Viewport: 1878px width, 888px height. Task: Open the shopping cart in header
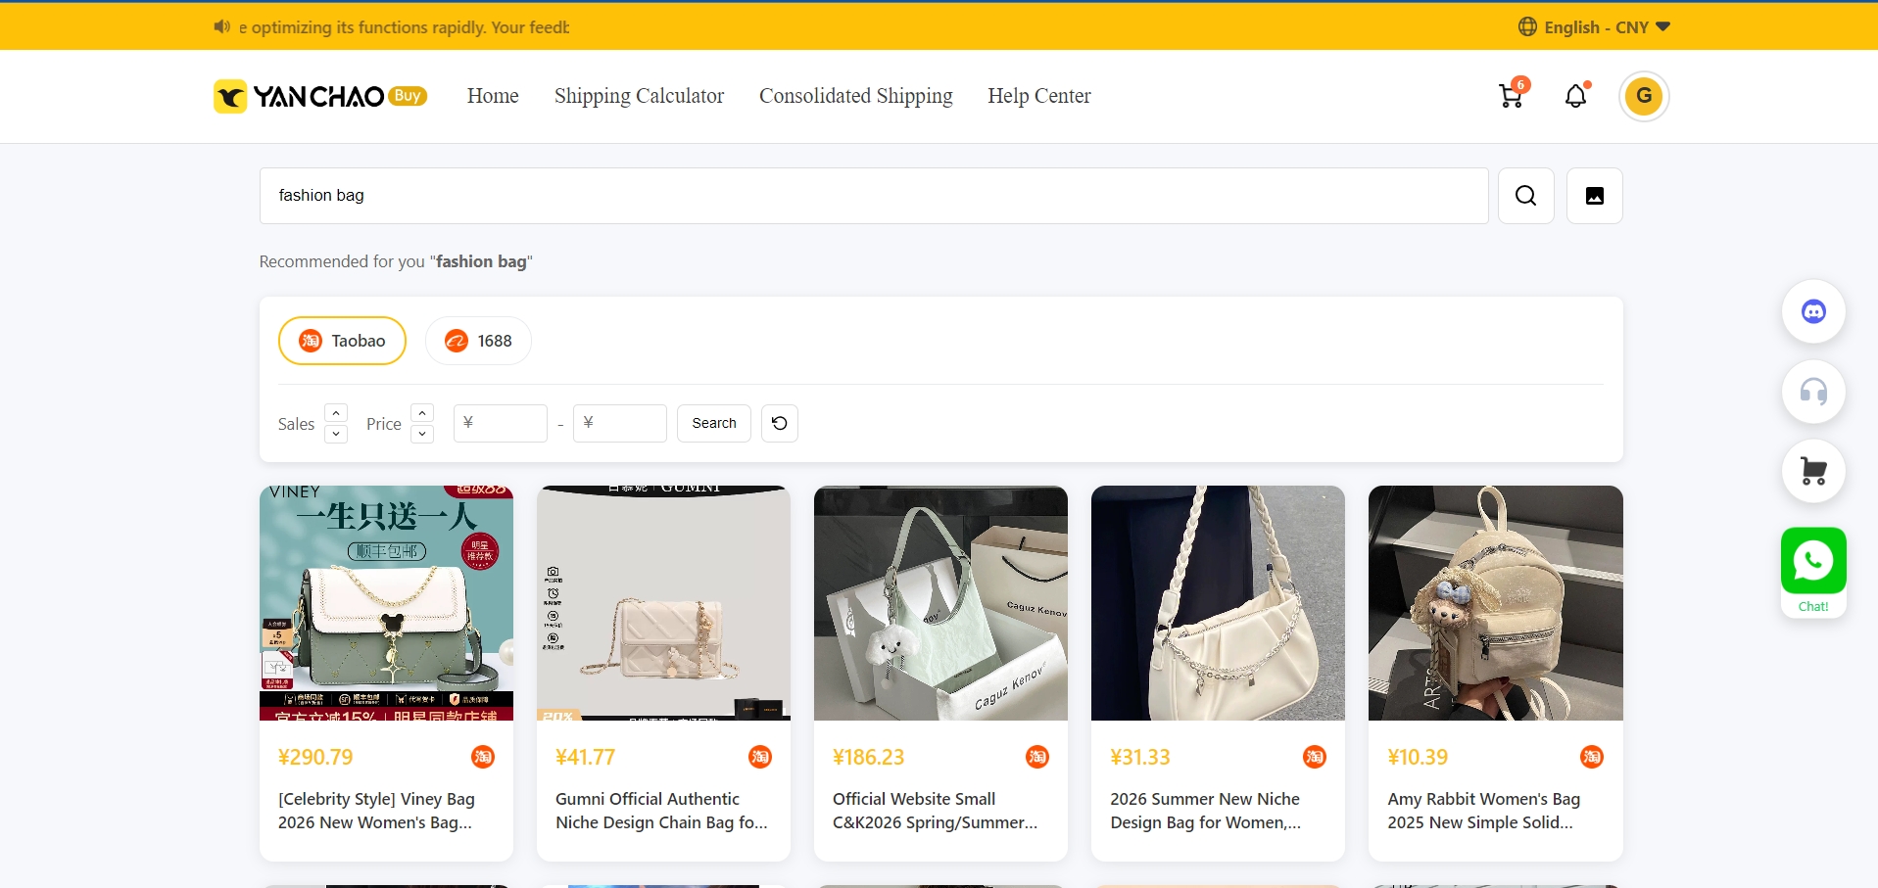click(x=1512, y=95)
